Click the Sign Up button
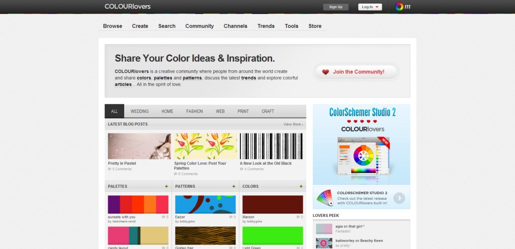The image size is (515, 249). point(335,7)
